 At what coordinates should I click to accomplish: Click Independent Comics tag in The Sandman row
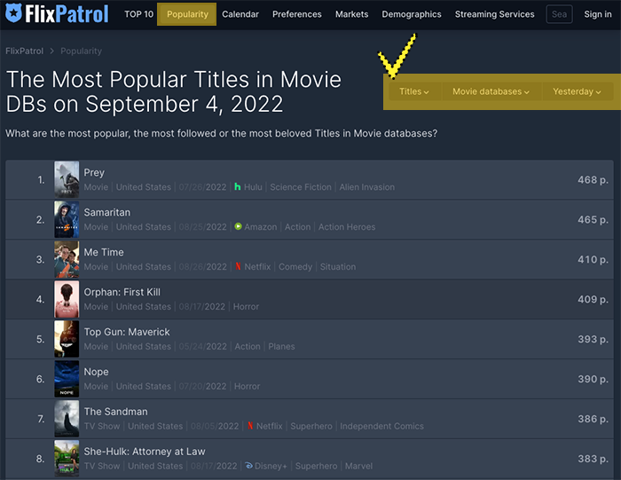pyautogui.click(x=381, y=426)
